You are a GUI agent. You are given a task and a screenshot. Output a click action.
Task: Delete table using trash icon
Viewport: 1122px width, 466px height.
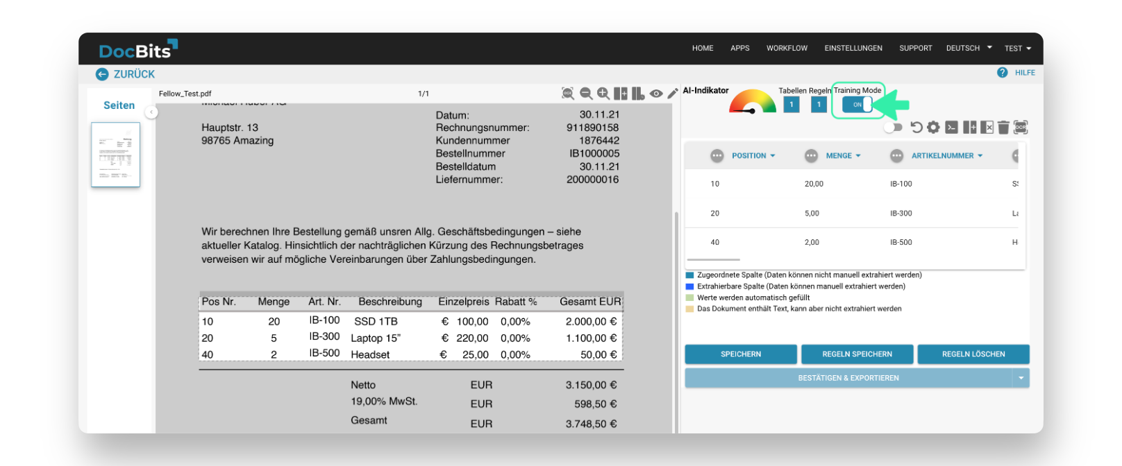1003,128
